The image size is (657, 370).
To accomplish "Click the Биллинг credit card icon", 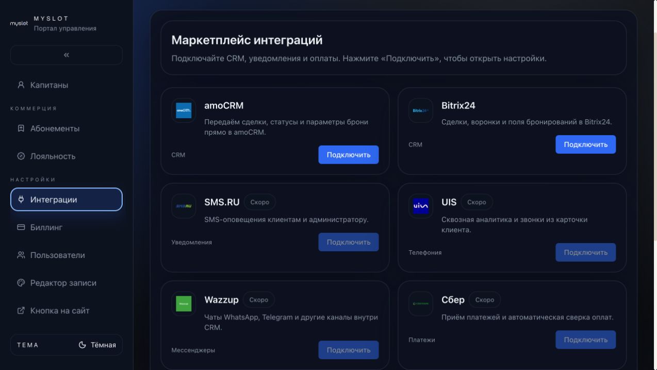I will [21, 228].
